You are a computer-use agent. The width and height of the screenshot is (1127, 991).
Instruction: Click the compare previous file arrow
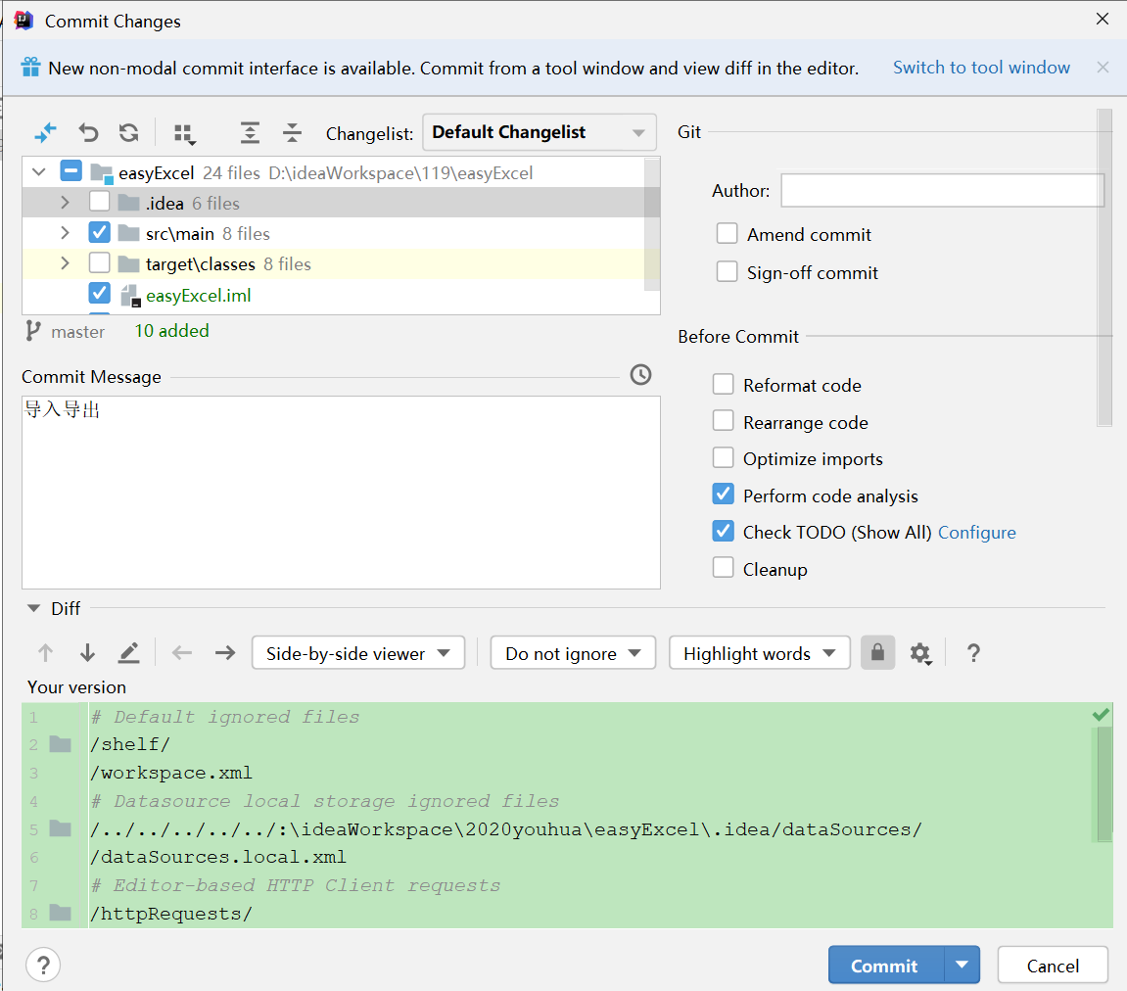coord(182,652)
